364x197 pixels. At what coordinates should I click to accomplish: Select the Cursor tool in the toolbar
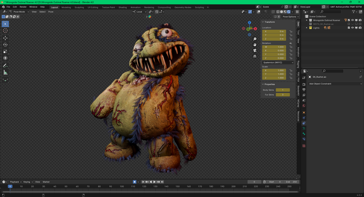click(x=5, y=31)
